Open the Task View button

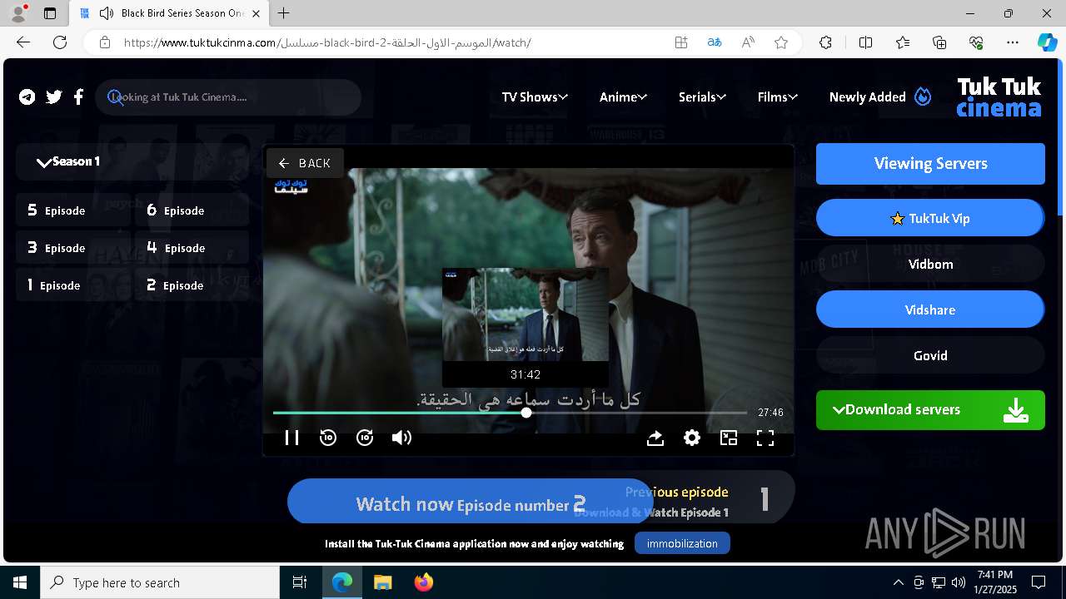(300, 582)
